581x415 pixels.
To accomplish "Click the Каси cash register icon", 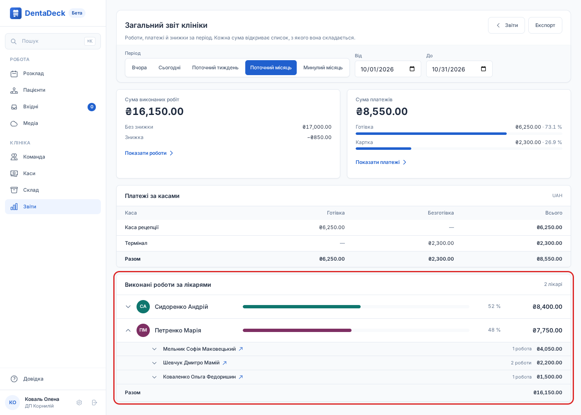I will pos(14,173).
